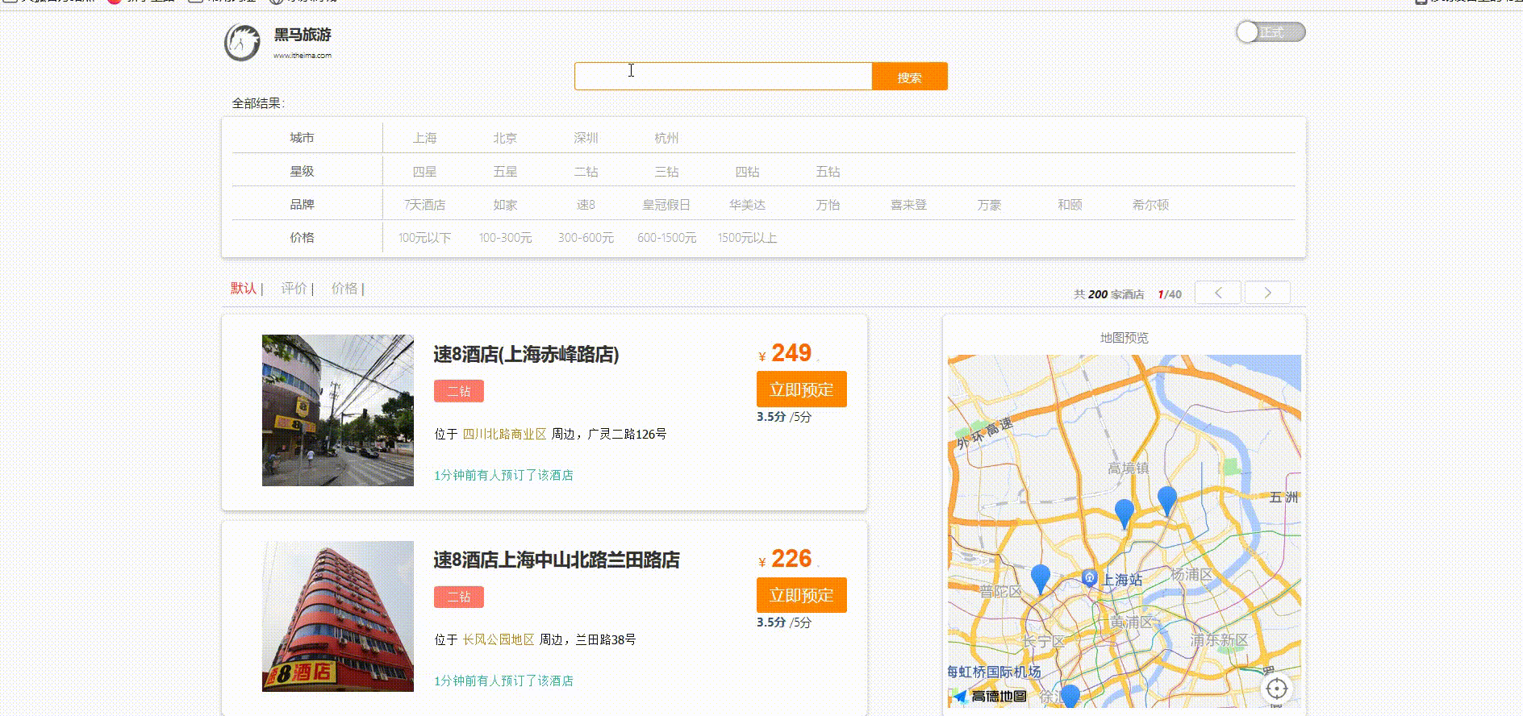This screenshot has height=716, width=1523.
Task: Click the map pin left of 五洲
Action: [1167, 501]
